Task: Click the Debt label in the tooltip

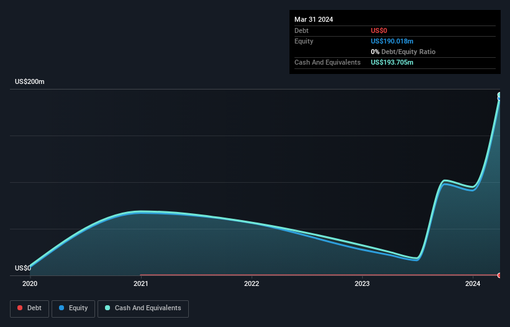Action: pos(301,30)
